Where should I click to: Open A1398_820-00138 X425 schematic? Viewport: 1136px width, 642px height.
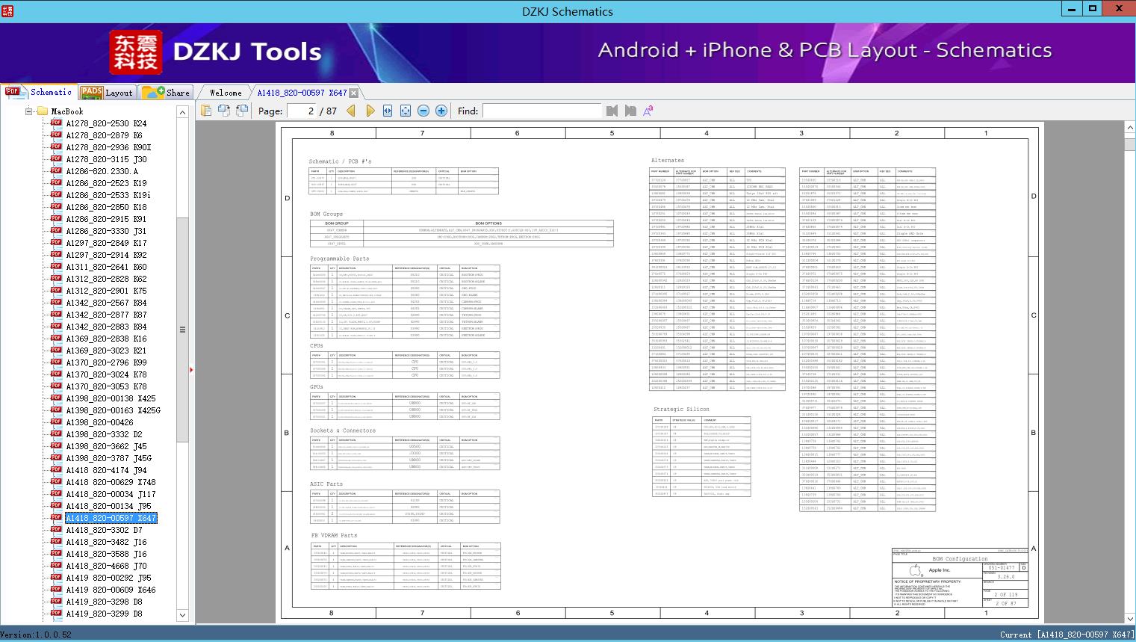click(x=111, y=398)
